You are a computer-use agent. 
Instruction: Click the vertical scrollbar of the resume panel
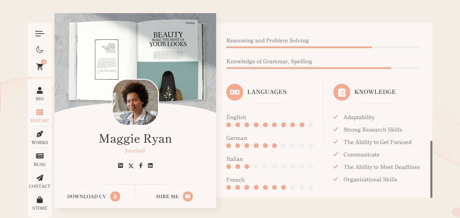click(x=431, y=169)
